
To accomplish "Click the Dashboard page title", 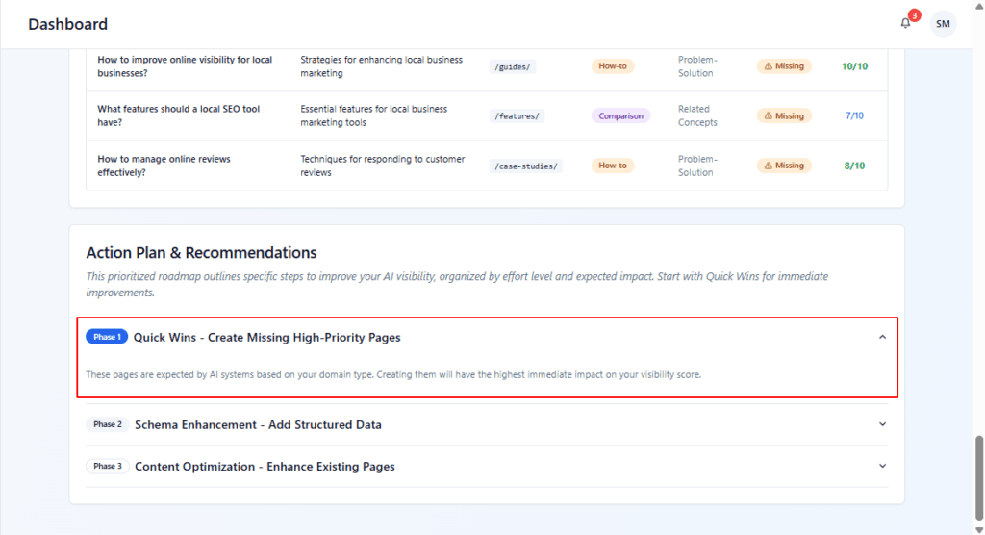I will pyautogui.click(x=67, y=24).
